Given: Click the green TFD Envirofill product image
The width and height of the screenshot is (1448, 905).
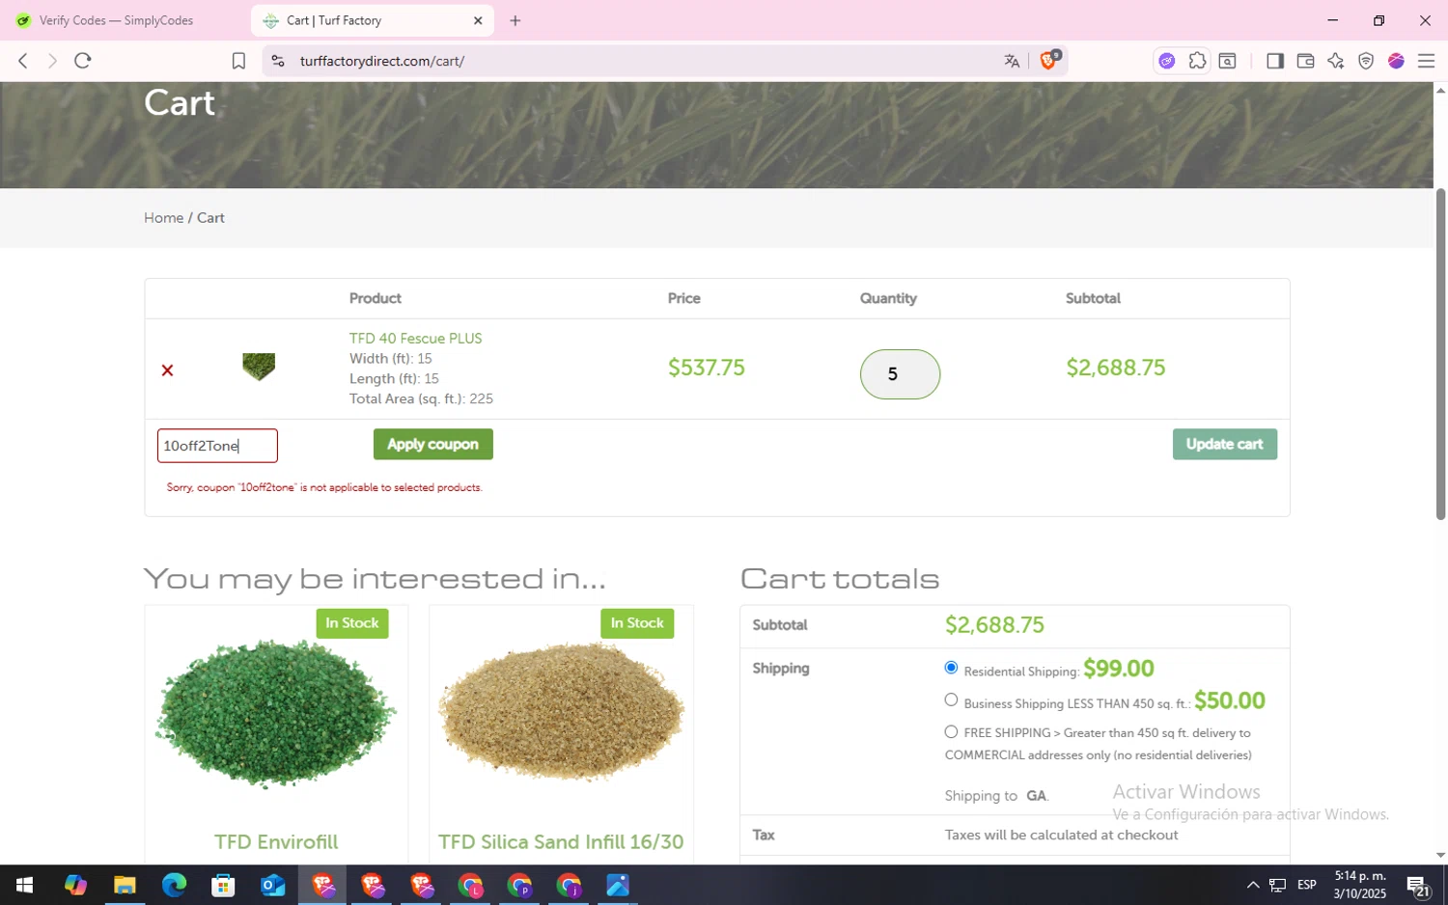Looking at the screenshot, I should [x=276, y=714].
